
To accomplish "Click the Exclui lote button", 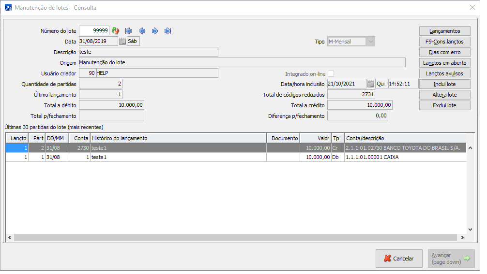I will tap(444, 105).
